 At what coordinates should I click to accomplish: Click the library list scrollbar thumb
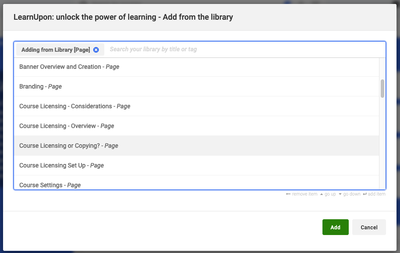pos(382,88)
